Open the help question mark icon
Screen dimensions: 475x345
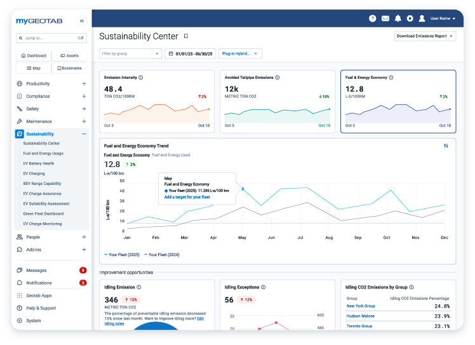coord(372,18)
